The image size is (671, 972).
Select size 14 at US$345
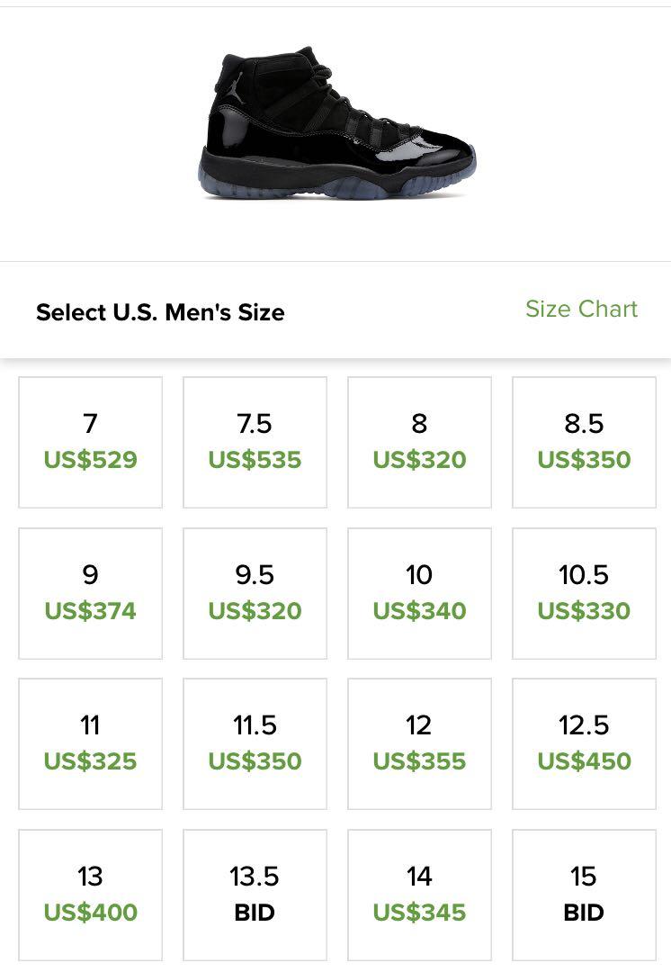coord(419,895)
